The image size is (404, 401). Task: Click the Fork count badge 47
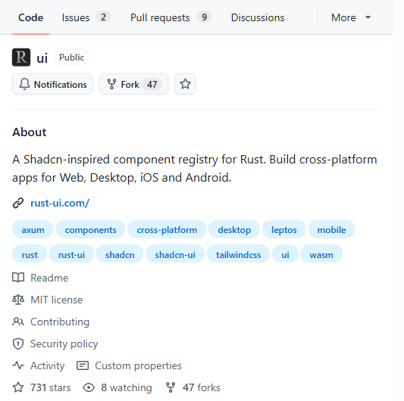[x=152, y=85]
